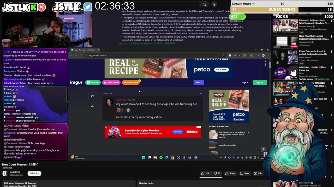Clip the YouTube video

tap(258, 173)
